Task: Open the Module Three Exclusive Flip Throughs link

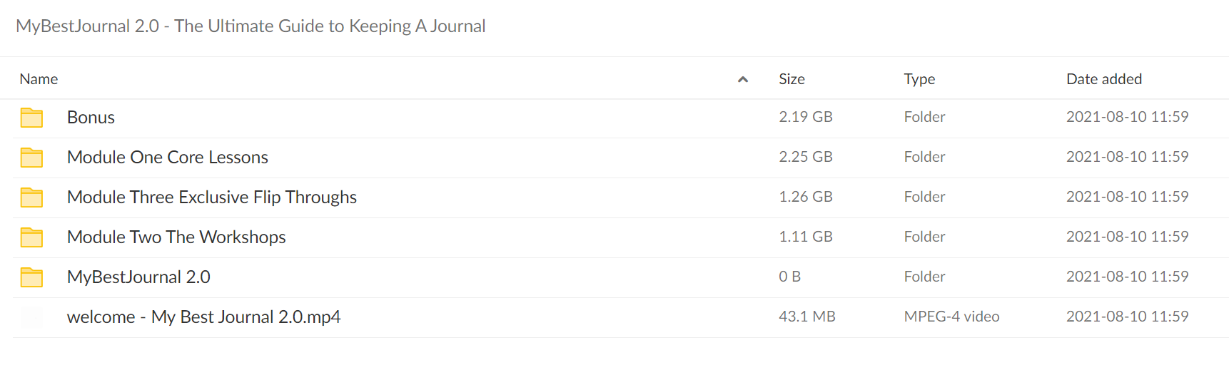Action: [212, 197]
